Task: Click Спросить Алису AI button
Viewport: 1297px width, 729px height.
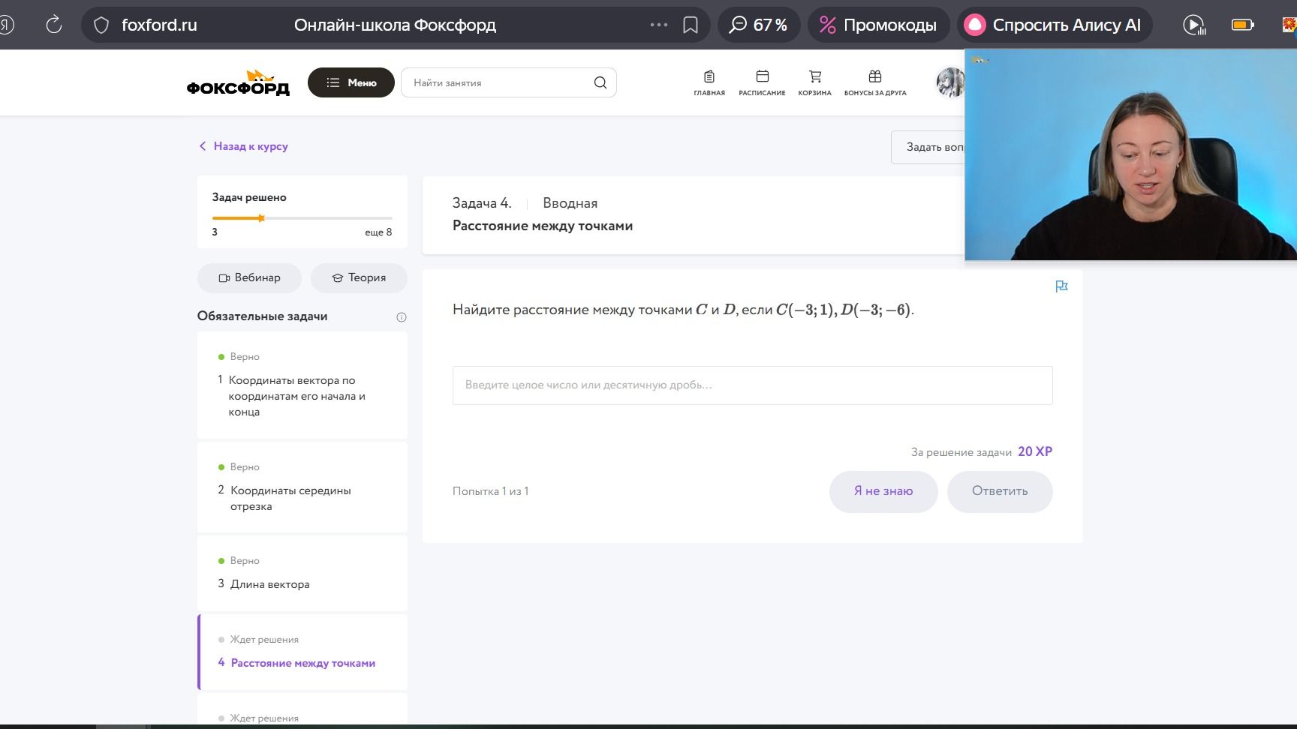Action: pos(1054,25)
